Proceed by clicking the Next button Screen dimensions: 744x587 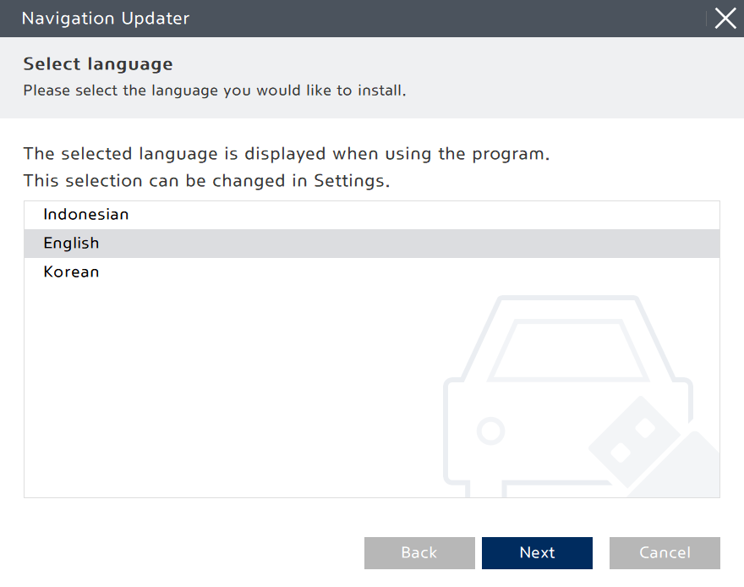(537, 553)
